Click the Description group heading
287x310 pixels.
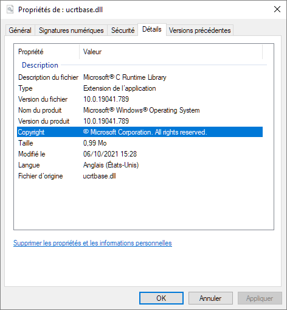point(40,65)
